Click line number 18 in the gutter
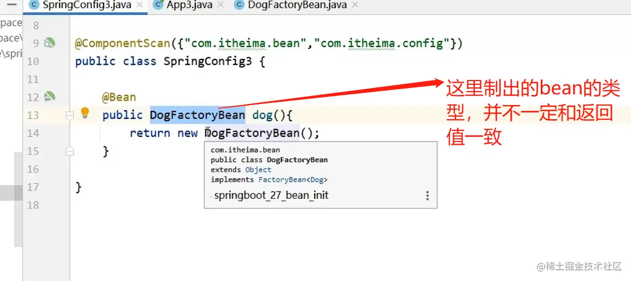 click(x=34, y=205)
